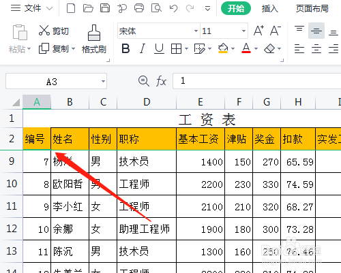The height and width of the screenshot is (273, 341).
Task: Click the 剪切 cut button
Action: (54, 31)
